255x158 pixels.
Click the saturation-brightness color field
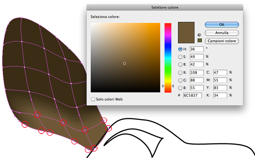point(126,58)
